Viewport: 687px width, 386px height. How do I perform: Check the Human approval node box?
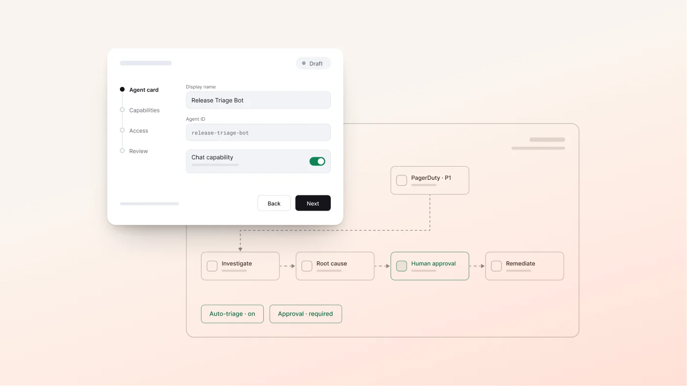tap(402, 266)
